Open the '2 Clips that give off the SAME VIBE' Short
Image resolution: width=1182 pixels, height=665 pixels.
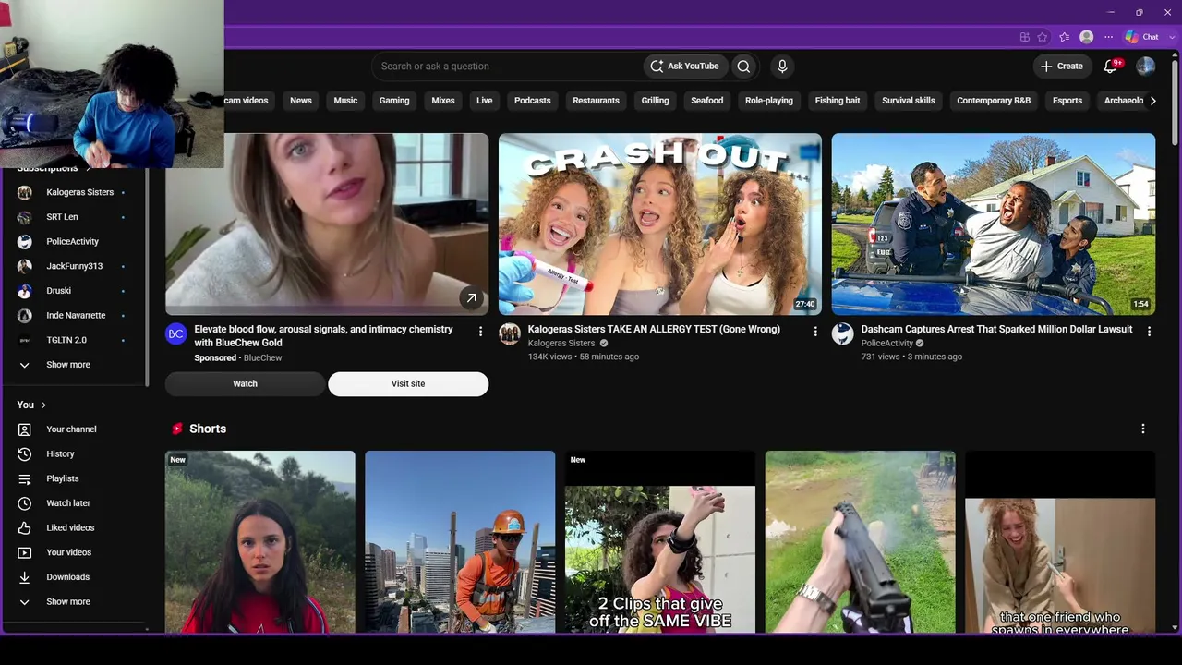pos(660,542)
